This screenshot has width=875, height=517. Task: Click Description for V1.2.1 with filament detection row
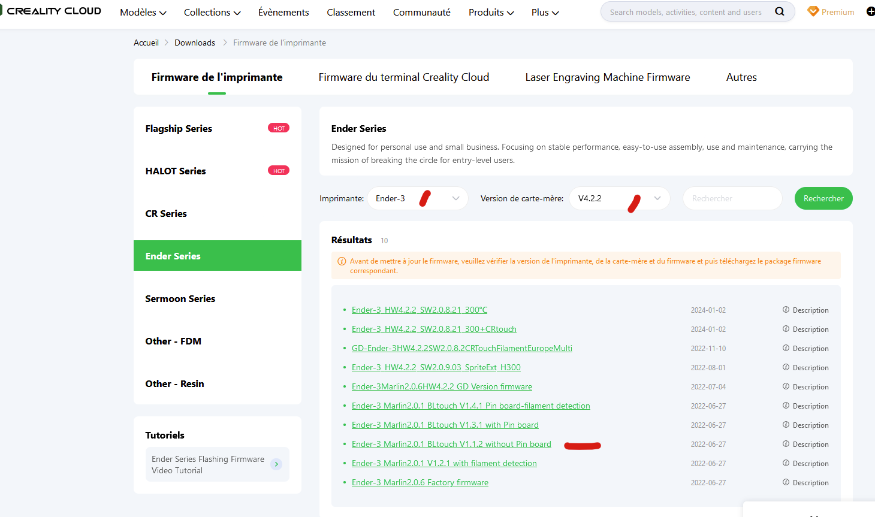[805, 463]
